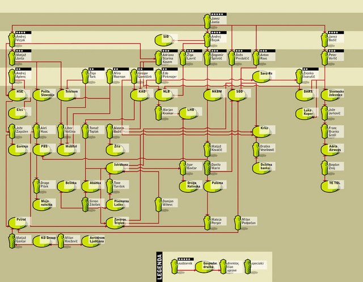Click the 'Eles' company label
Screen dimensions: 363x282
point(20,110)
